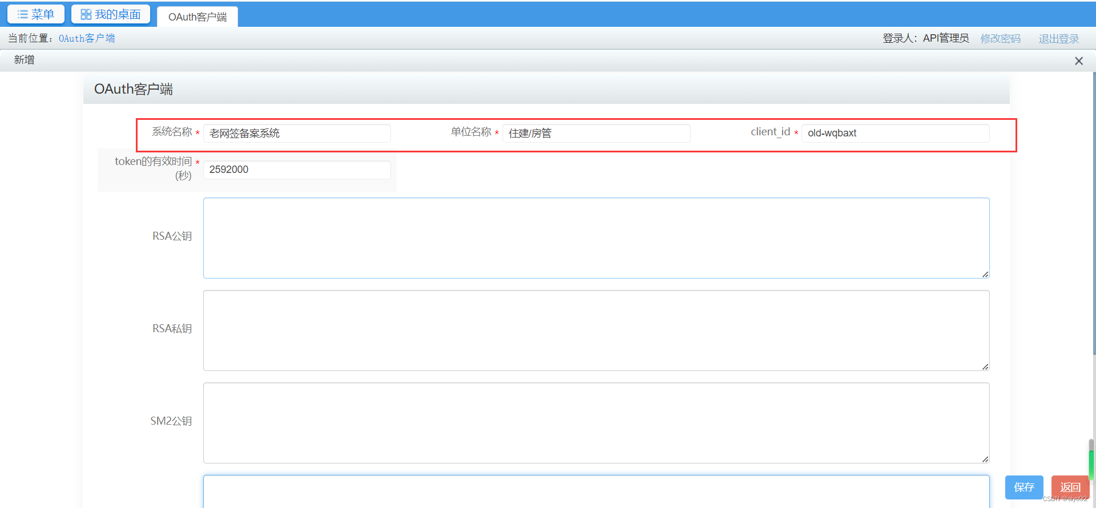The width and height of the screenshot is (1096, 508).
Task: Open 修改密码 change password link
Action: pos(1000,38)
